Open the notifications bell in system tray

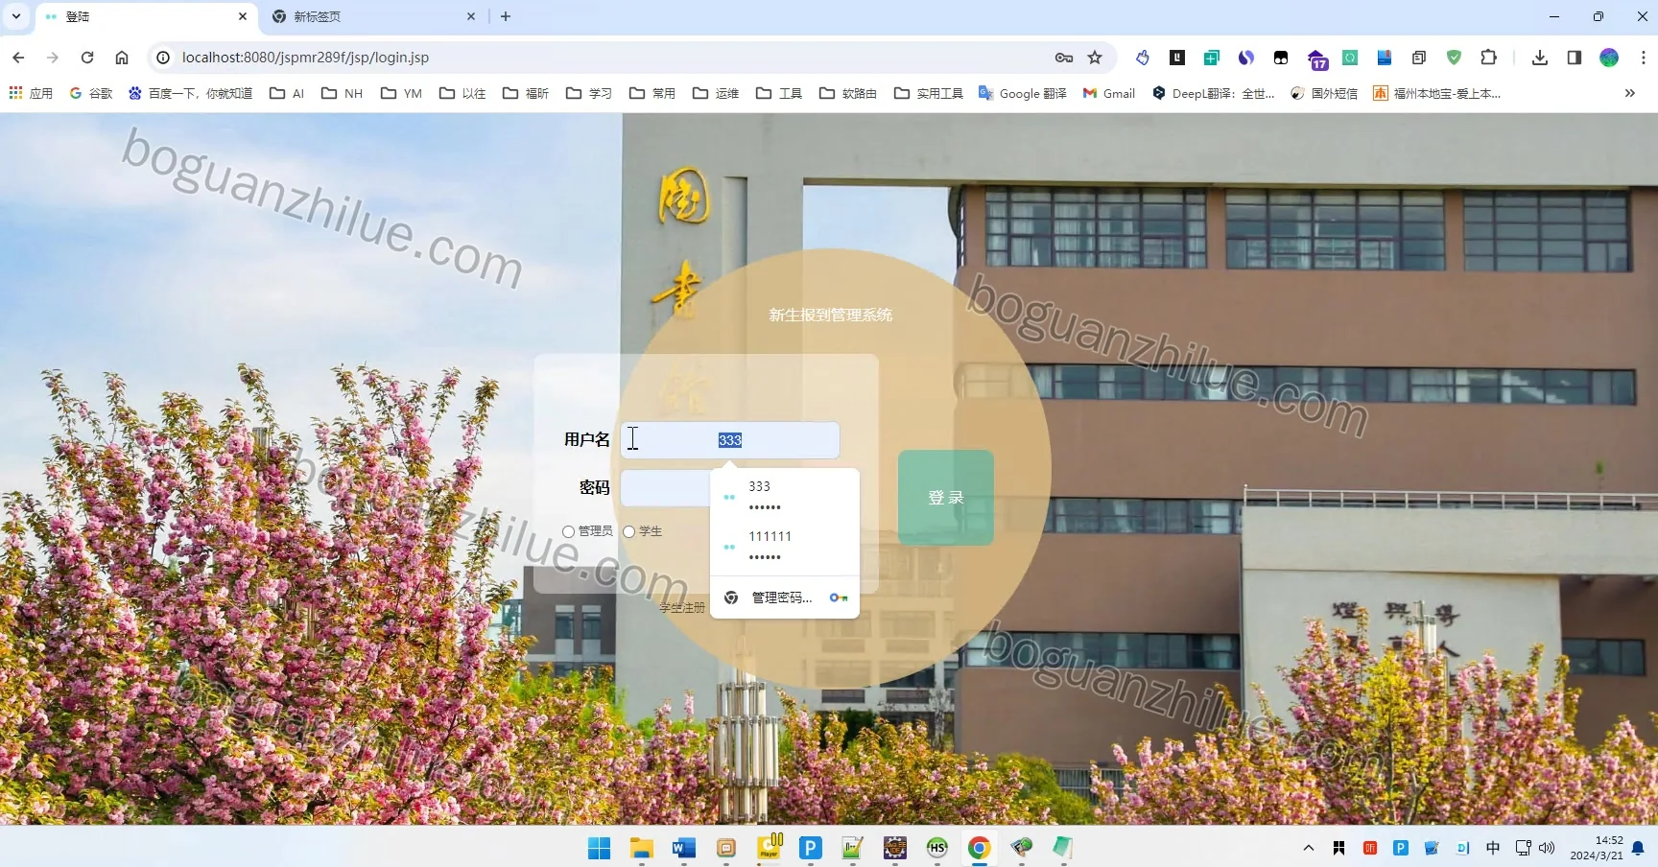pyautogui.click(x=1638, y=848)
